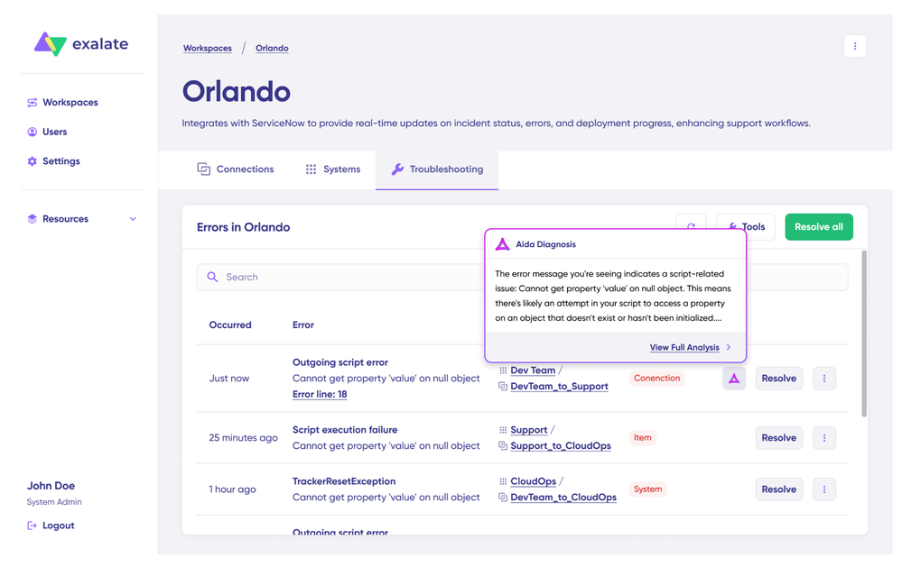Image resolution: width=902 pixels, height=567 pixels.
Task: Click the Orlando breadcrumb link
Action: (272, 49)
